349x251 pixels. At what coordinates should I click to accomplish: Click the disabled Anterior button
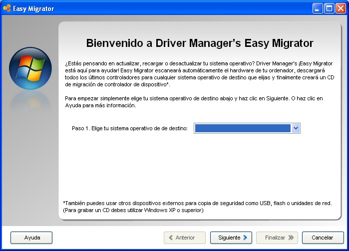(x=185, y=238)
